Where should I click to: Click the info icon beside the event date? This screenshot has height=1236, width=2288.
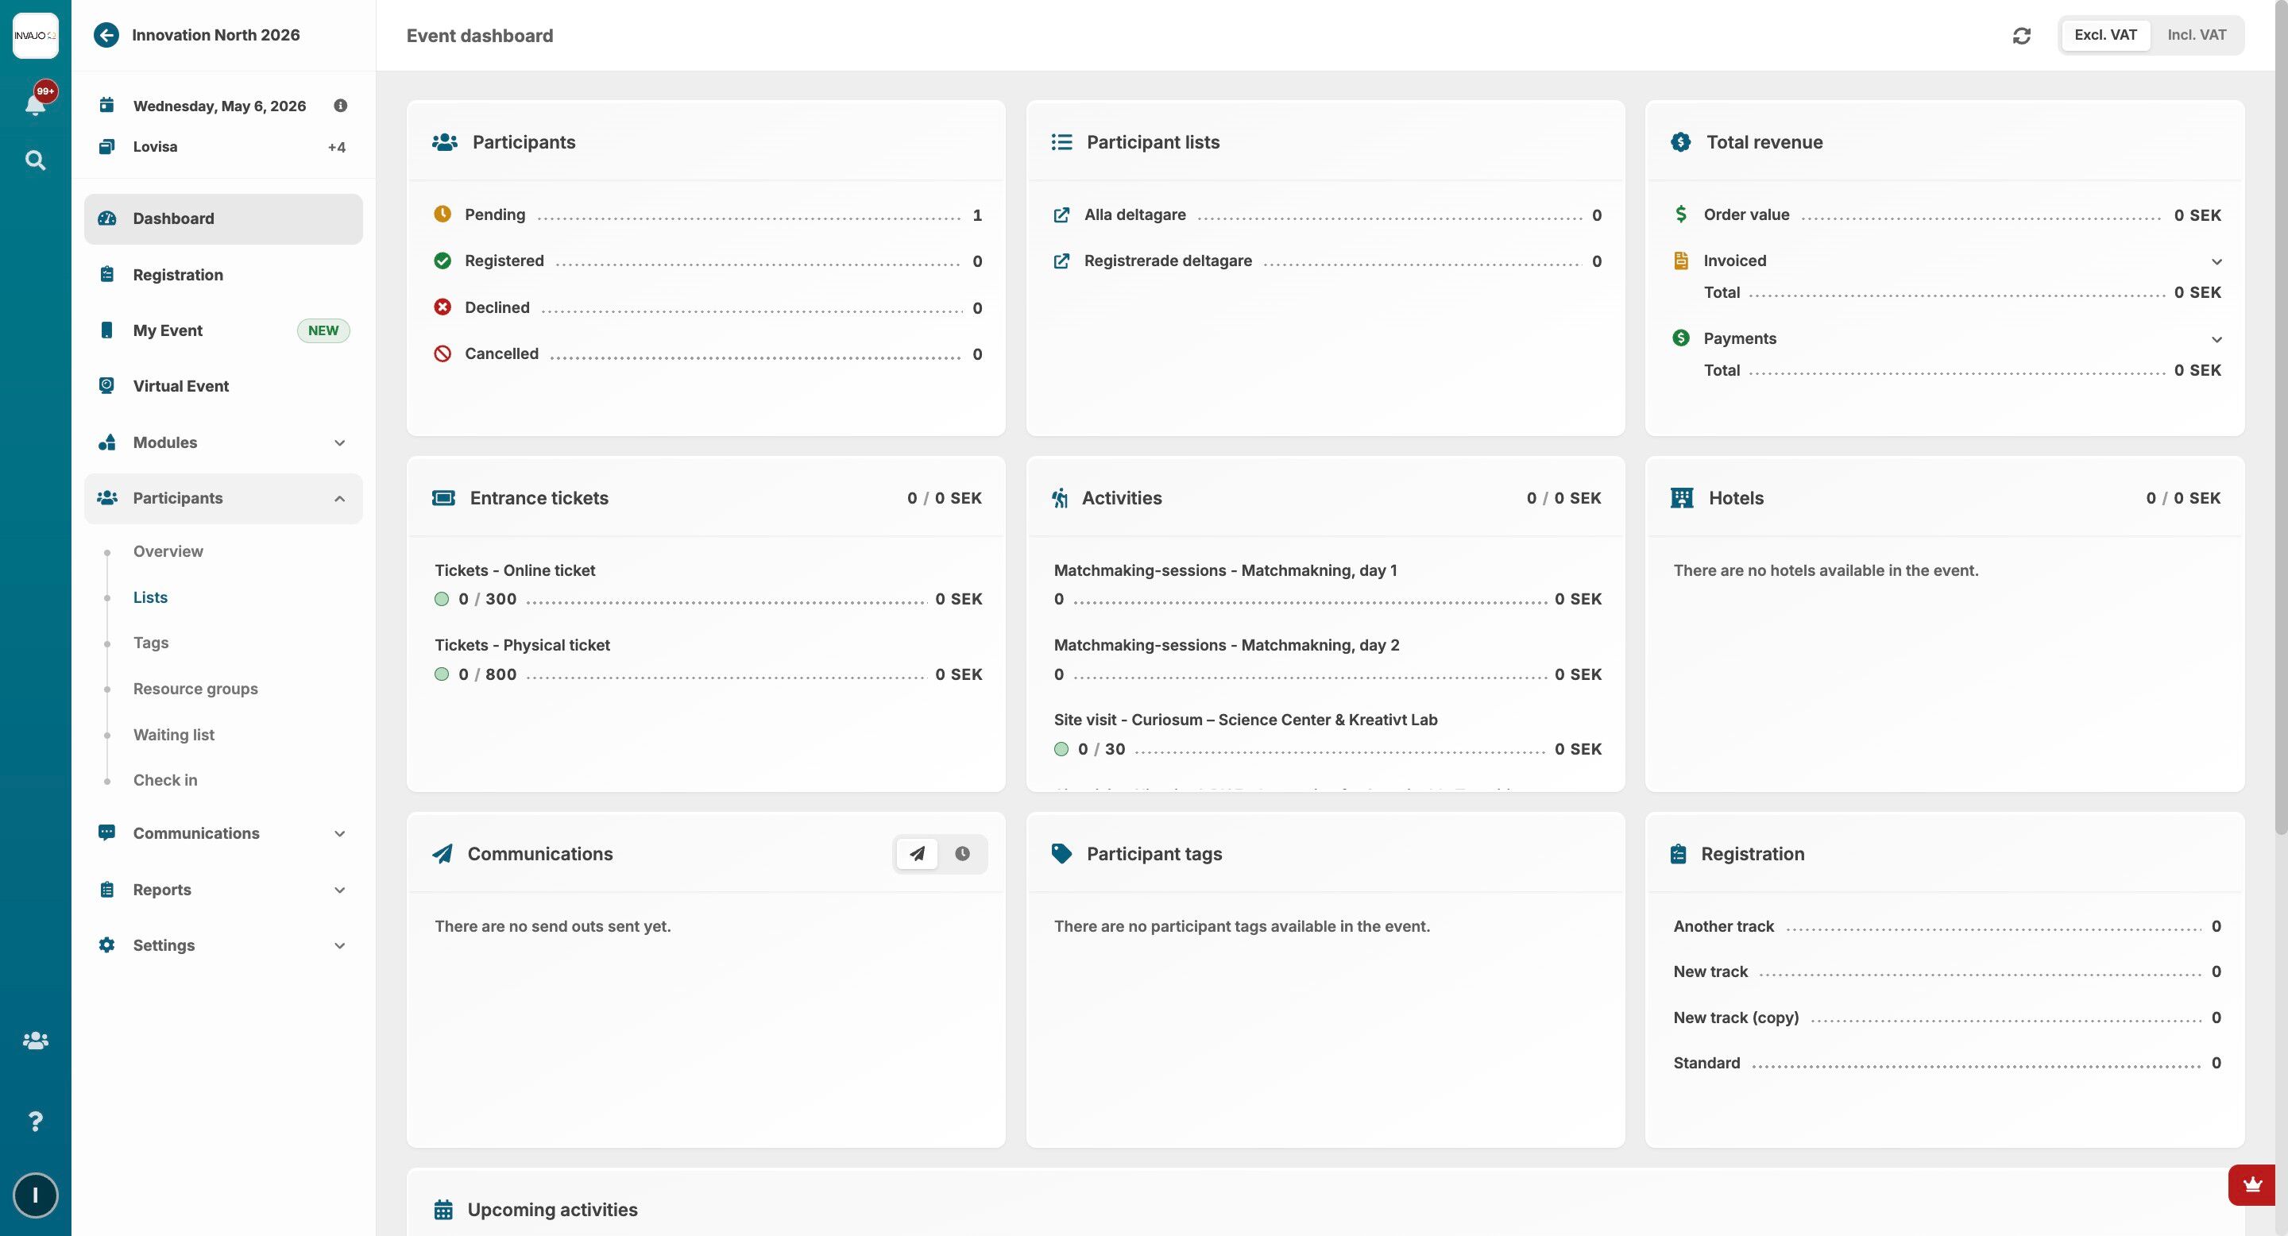click(x=340, y=106)
